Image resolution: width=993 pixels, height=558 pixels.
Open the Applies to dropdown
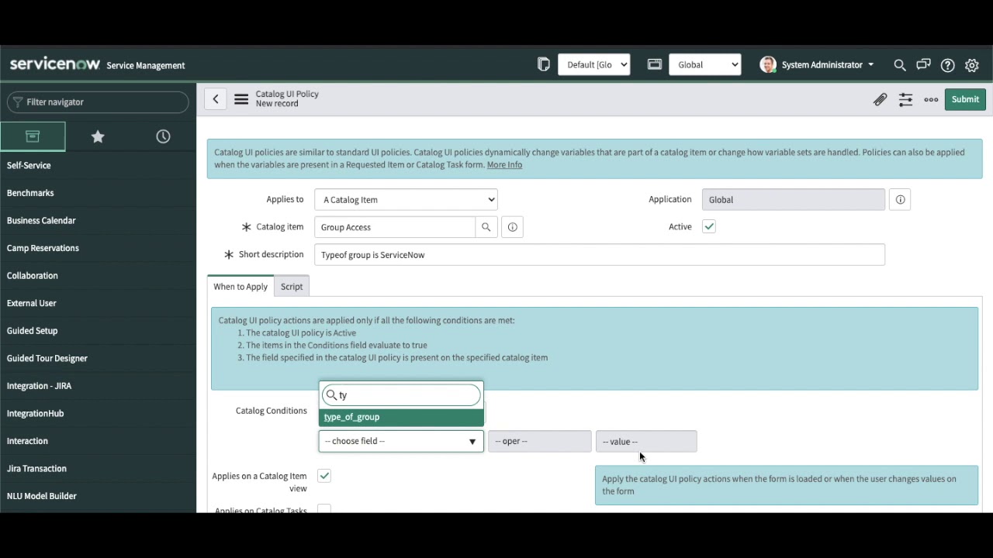[406, 200]
